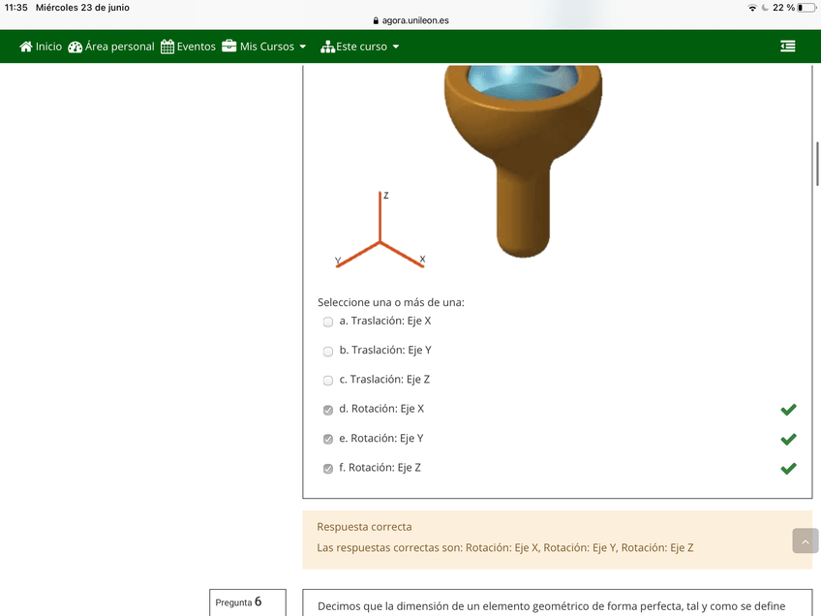821x616 pixels.
Task: Uncheck the Rotación: Eje Z checkbox
Action: pyautogui.click(x=328, y=469)
